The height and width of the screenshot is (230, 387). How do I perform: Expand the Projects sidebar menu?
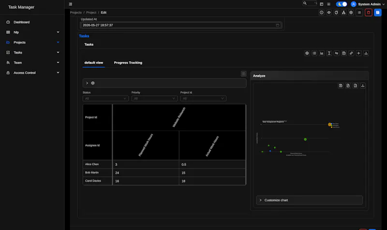click(32, 42)
